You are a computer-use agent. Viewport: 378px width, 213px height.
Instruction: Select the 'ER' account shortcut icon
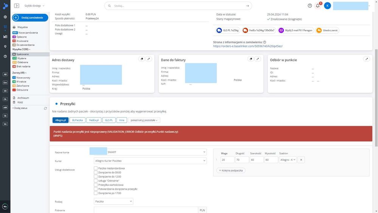tap(5, 91)
